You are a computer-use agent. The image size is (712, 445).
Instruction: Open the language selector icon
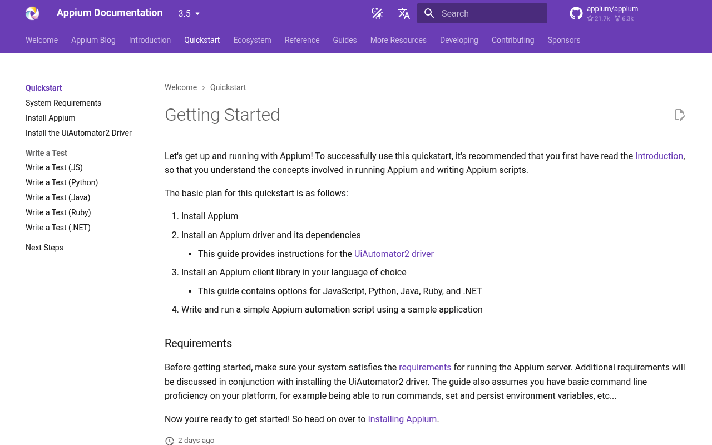[404, 13]
